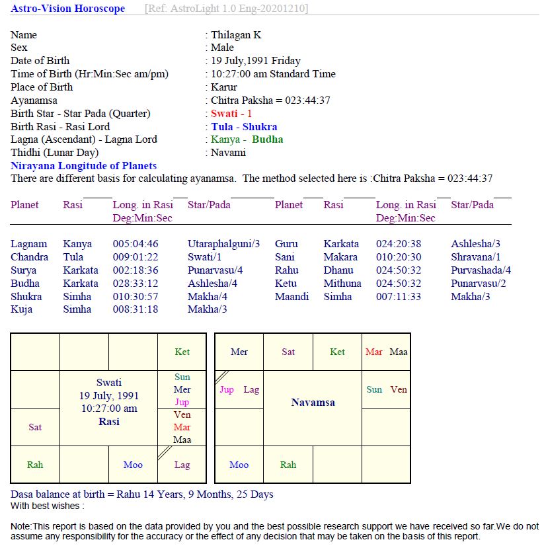Viewport: 544px width, 546px height.
Task: Click the name value Thilagan K
Action: (x=236, y=35)
